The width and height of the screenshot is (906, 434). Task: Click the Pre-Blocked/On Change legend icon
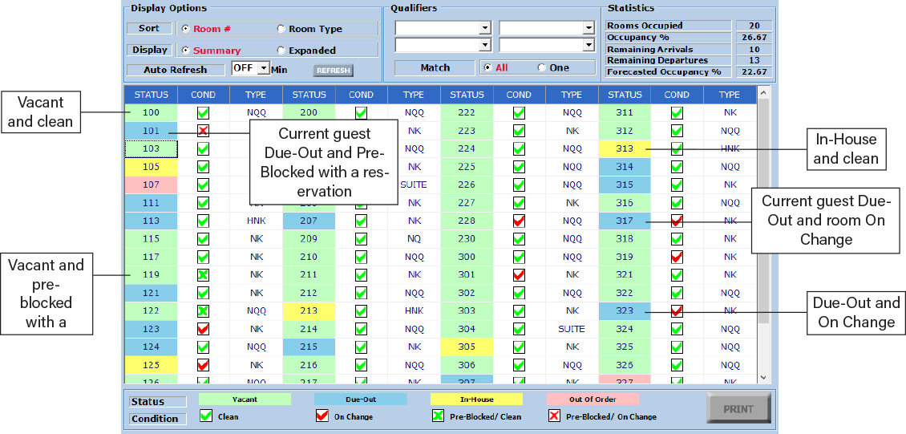click(554, 416)
